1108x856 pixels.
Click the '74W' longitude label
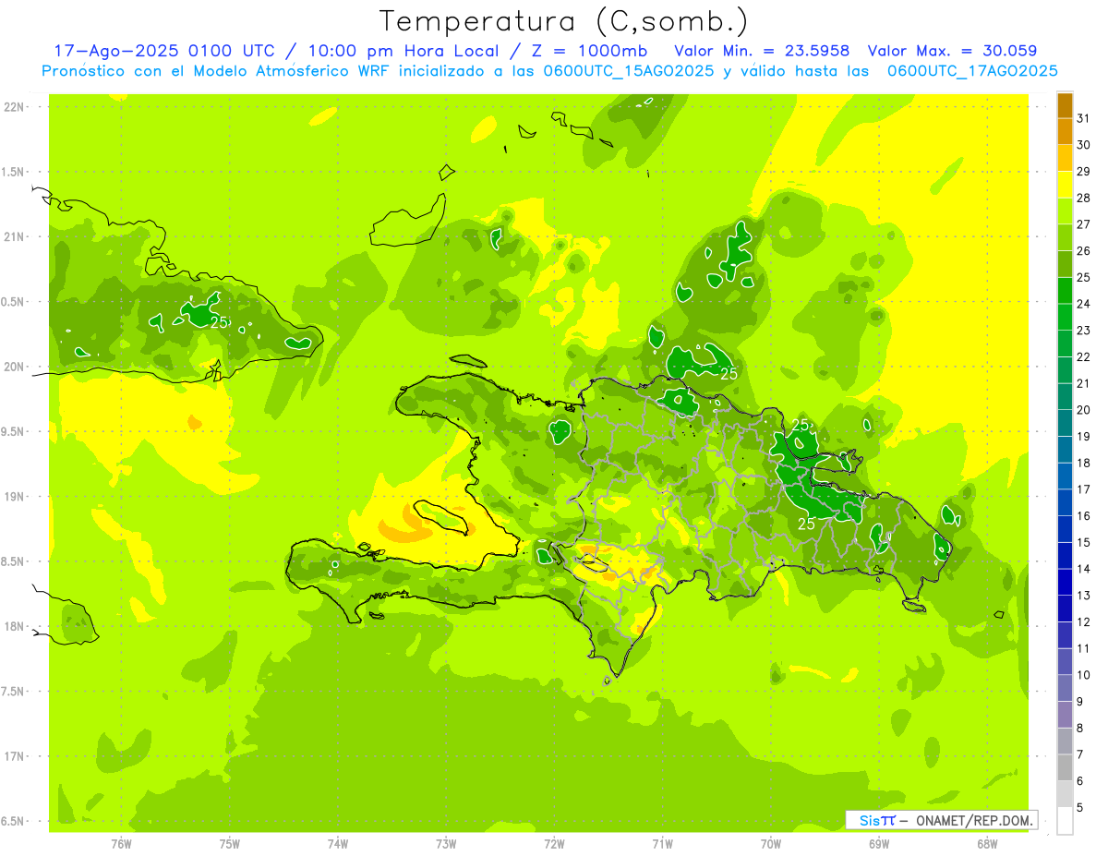tap(338, 844)
